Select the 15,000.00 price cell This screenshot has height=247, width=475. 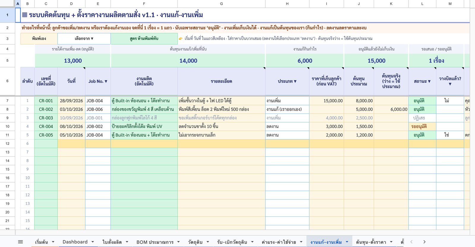[x=327, y=101]
